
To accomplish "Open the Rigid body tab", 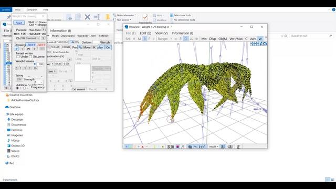I will point(82,36).
